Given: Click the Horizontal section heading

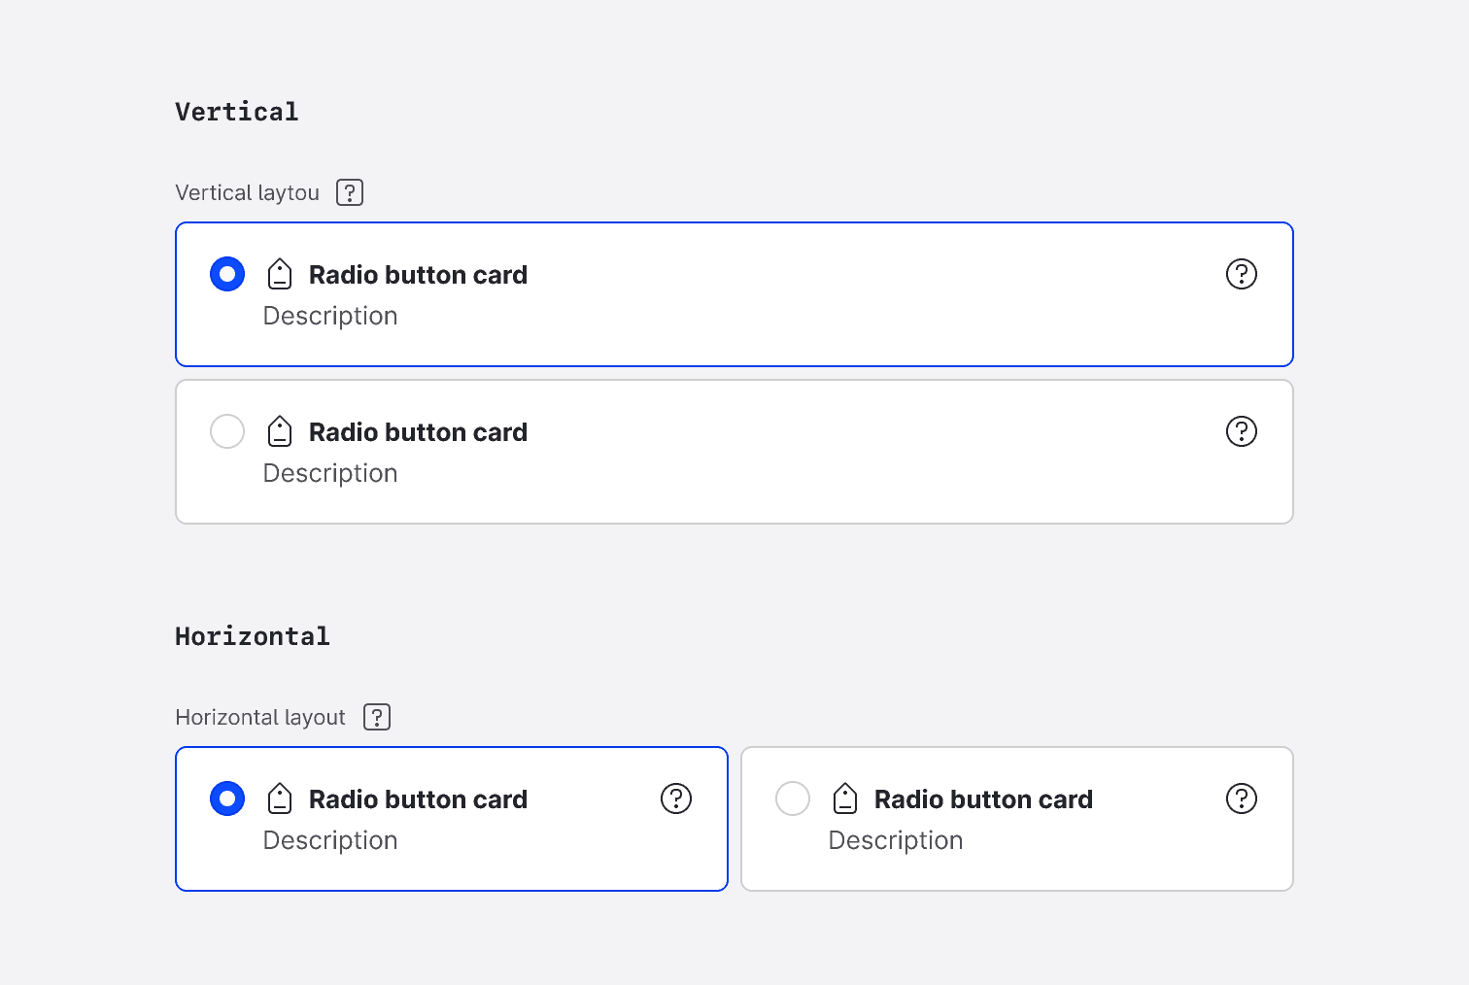Looking at the screenshot, I should [x=252, y=635].
